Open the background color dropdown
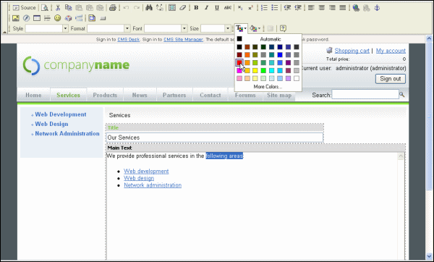The height and width of the screenshot is (262, 434). [x=255, y=28]
